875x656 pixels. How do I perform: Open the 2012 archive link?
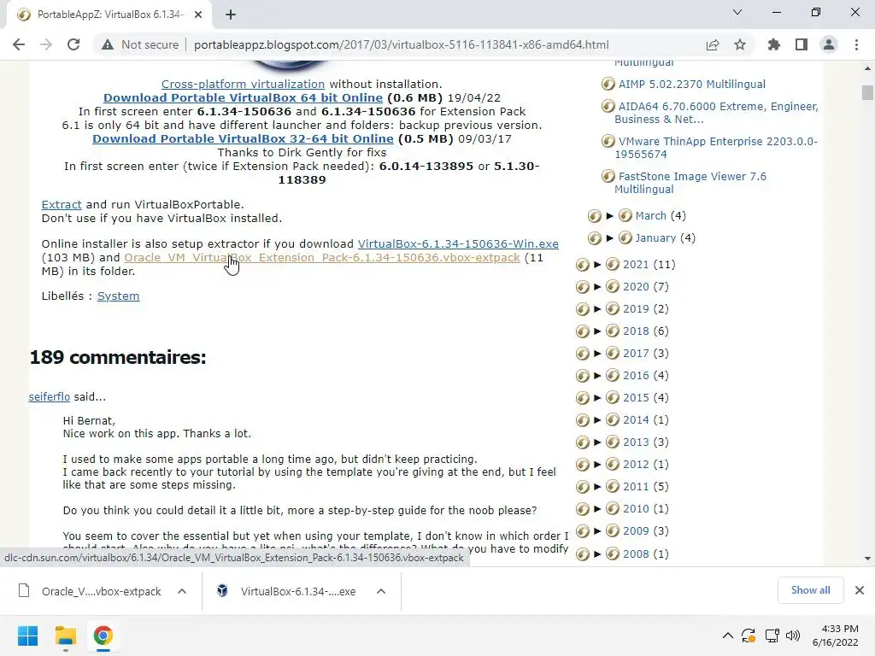[x=636, y=465]
